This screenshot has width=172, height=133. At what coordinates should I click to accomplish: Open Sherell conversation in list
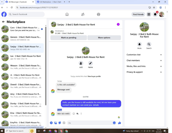[x=22, y=86]
